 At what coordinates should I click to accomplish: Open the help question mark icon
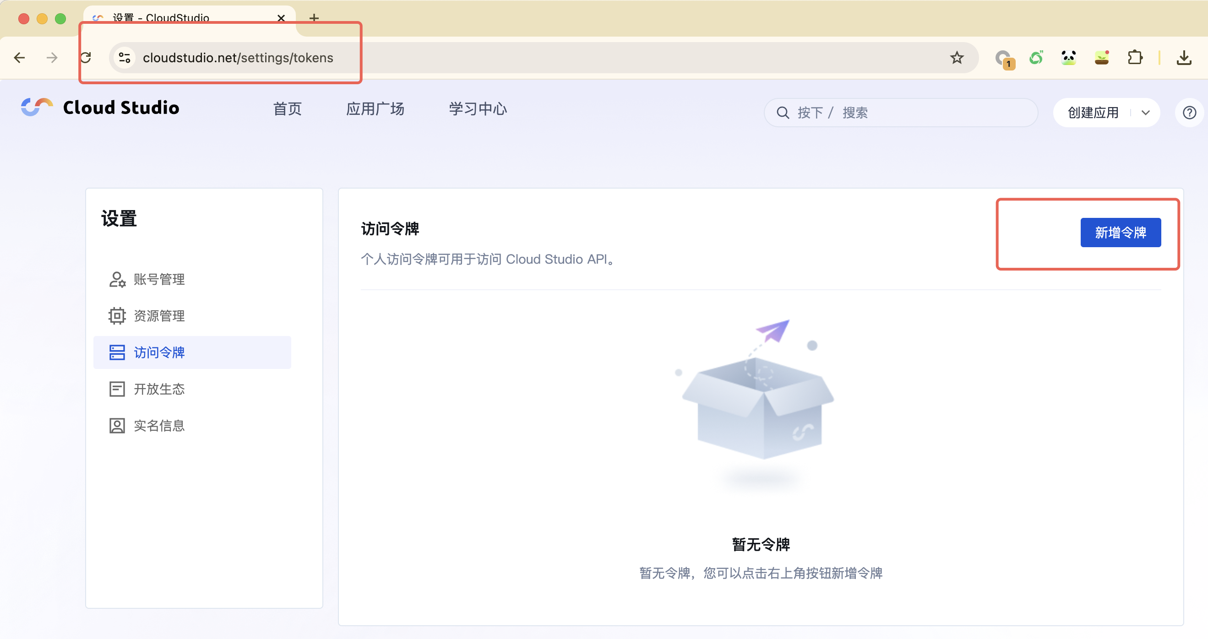(1189, 113)
